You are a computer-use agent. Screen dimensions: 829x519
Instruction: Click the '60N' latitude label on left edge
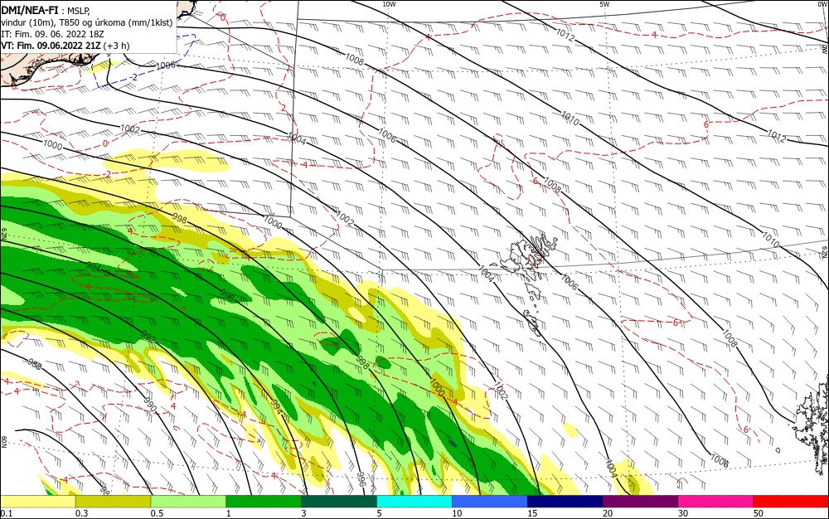coord(3,442)
